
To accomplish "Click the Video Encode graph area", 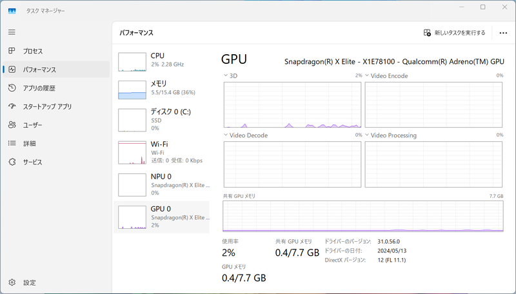I will pyautogui.click(x=433, y=104).
